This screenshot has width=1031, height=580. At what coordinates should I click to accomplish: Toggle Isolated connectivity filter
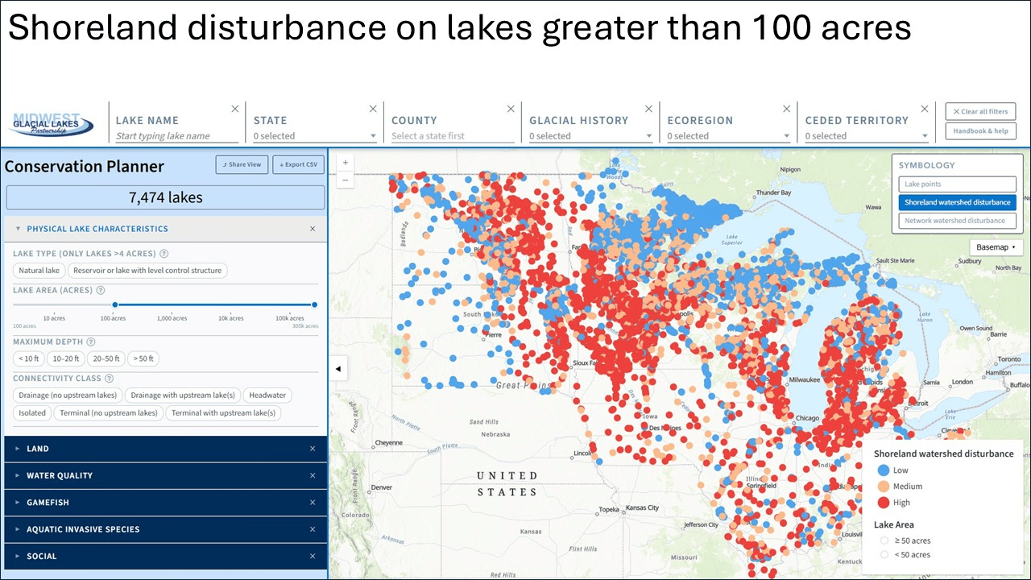click(33, 413)
